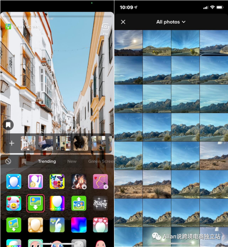This screenshot has width=228, height=247.
Task: Open the All photos album dropdown
Action: pos(171,22)
